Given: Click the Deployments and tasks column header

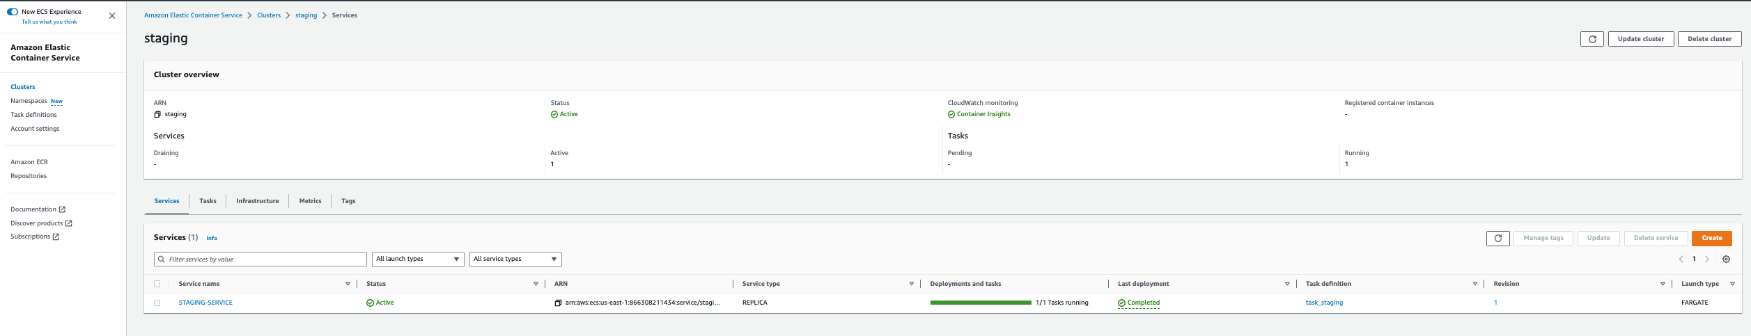Looking at the screenshot, I should (965, 284).
